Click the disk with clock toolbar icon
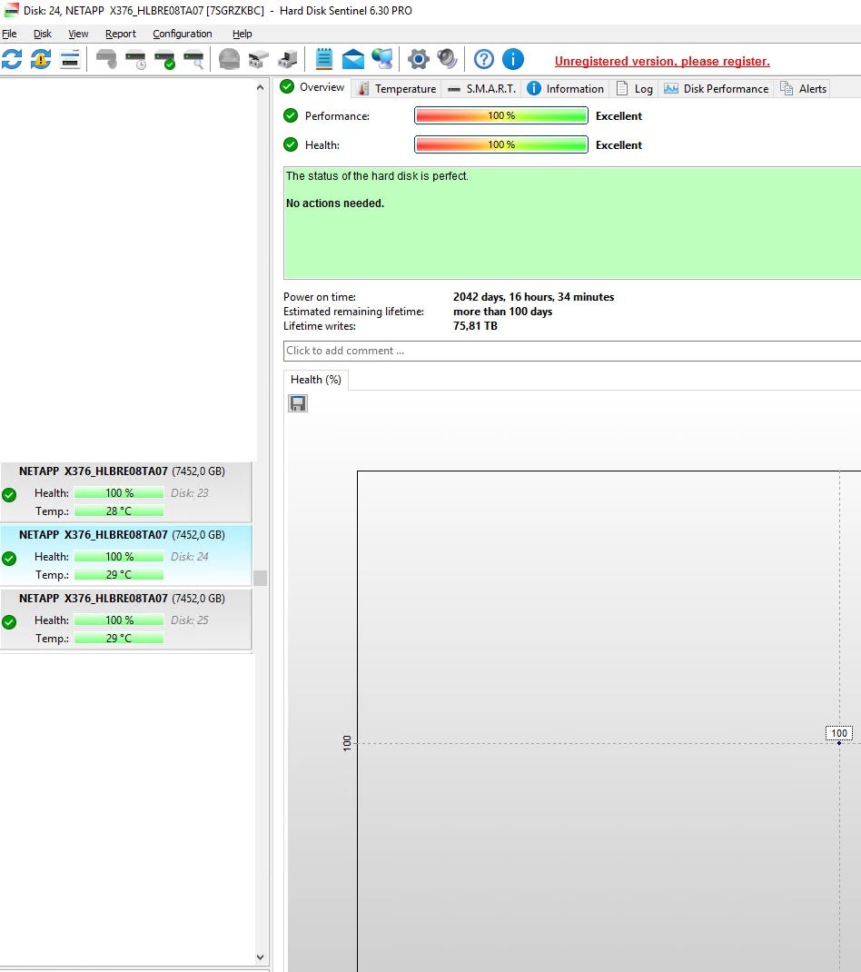This screenshot has height=972, width=861. [x=135, y=60]
